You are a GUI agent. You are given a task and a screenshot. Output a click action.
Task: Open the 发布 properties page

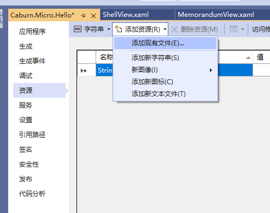(x=26, y=179)
